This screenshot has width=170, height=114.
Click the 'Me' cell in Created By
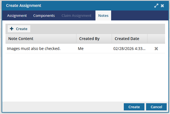click(81, 49)
